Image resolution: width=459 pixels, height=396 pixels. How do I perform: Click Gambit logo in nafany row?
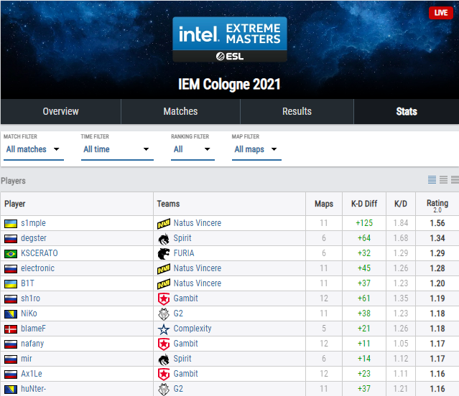coord(164,344)
